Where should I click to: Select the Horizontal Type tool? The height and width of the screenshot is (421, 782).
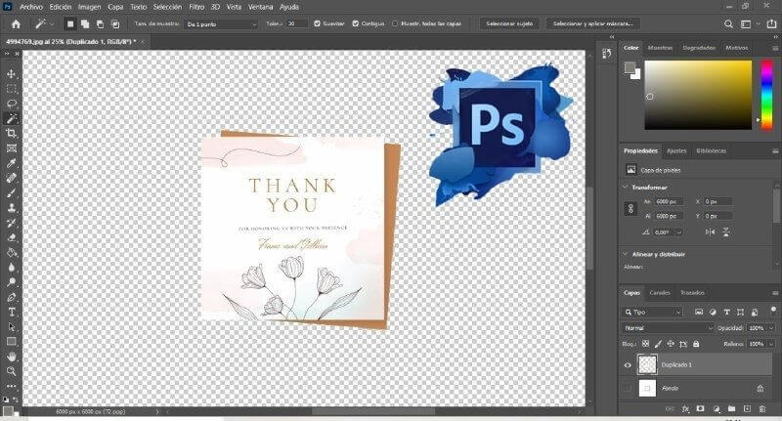[x=12, y=312]
